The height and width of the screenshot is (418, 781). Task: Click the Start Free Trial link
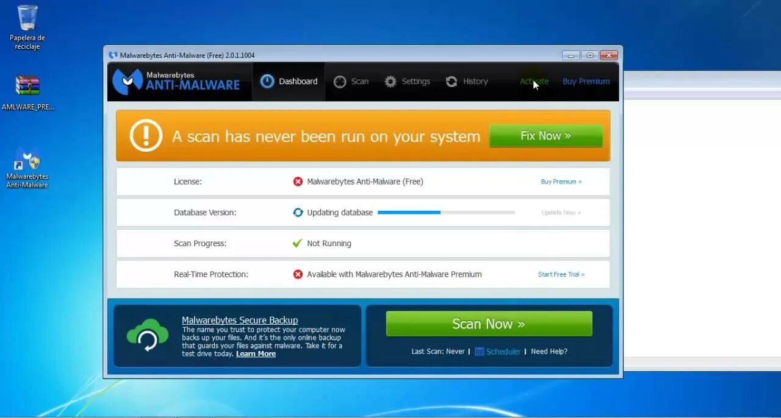[x=561, y=274]
